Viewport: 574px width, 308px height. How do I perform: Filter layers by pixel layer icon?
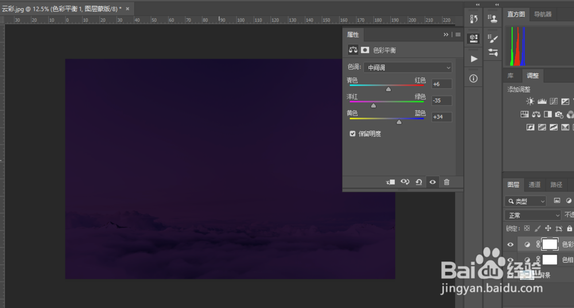click(x=557, y=200)
